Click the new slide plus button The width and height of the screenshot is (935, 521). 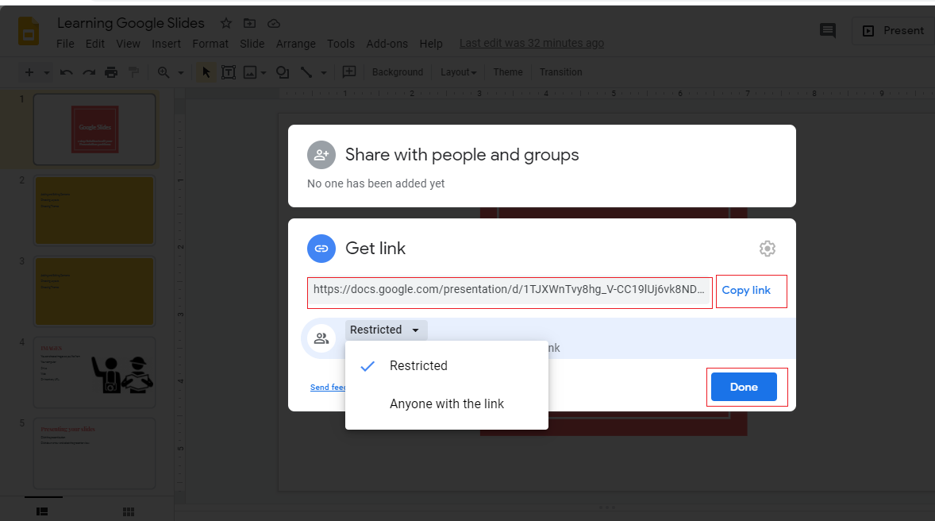(x=29, y=72)
